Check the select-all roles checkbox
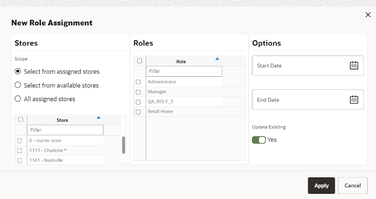The height and width of the screenshot is (199, 376). click(x=140, y=61)
